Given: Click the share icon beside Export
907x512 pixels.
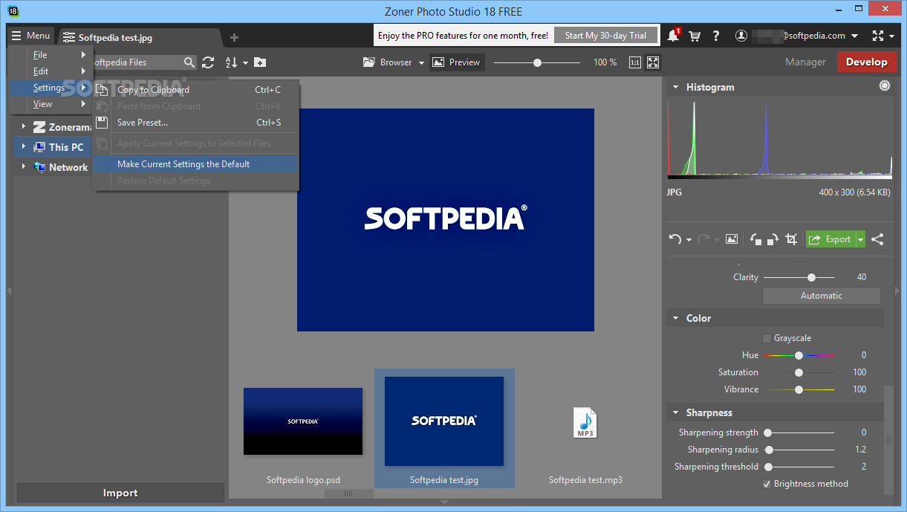Looking at the screenshot, I should 877,239.
